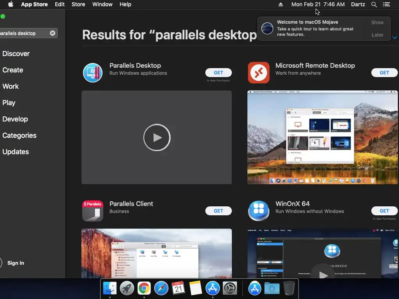
Task: Open Launchpad from the Dock
Action: pos(127,288)
